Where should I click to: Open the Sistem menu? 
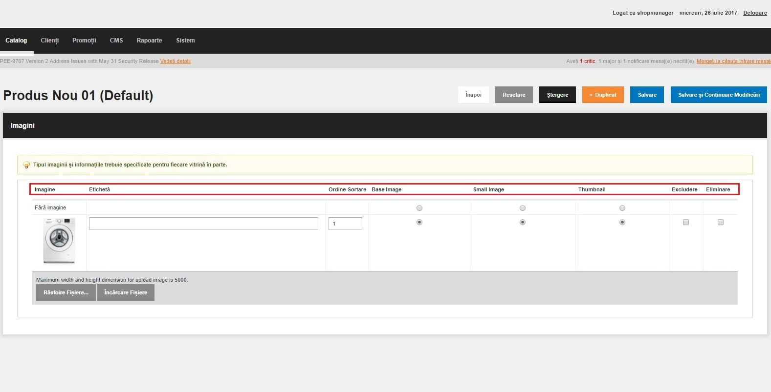point(185,41)
